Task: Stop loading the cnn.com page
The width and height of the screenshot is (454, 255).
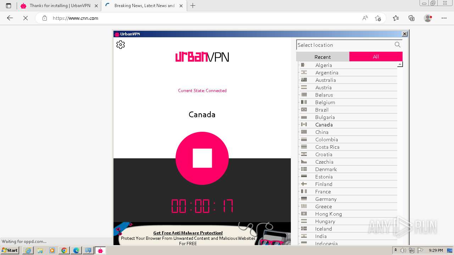Action: tap(26, 18)
